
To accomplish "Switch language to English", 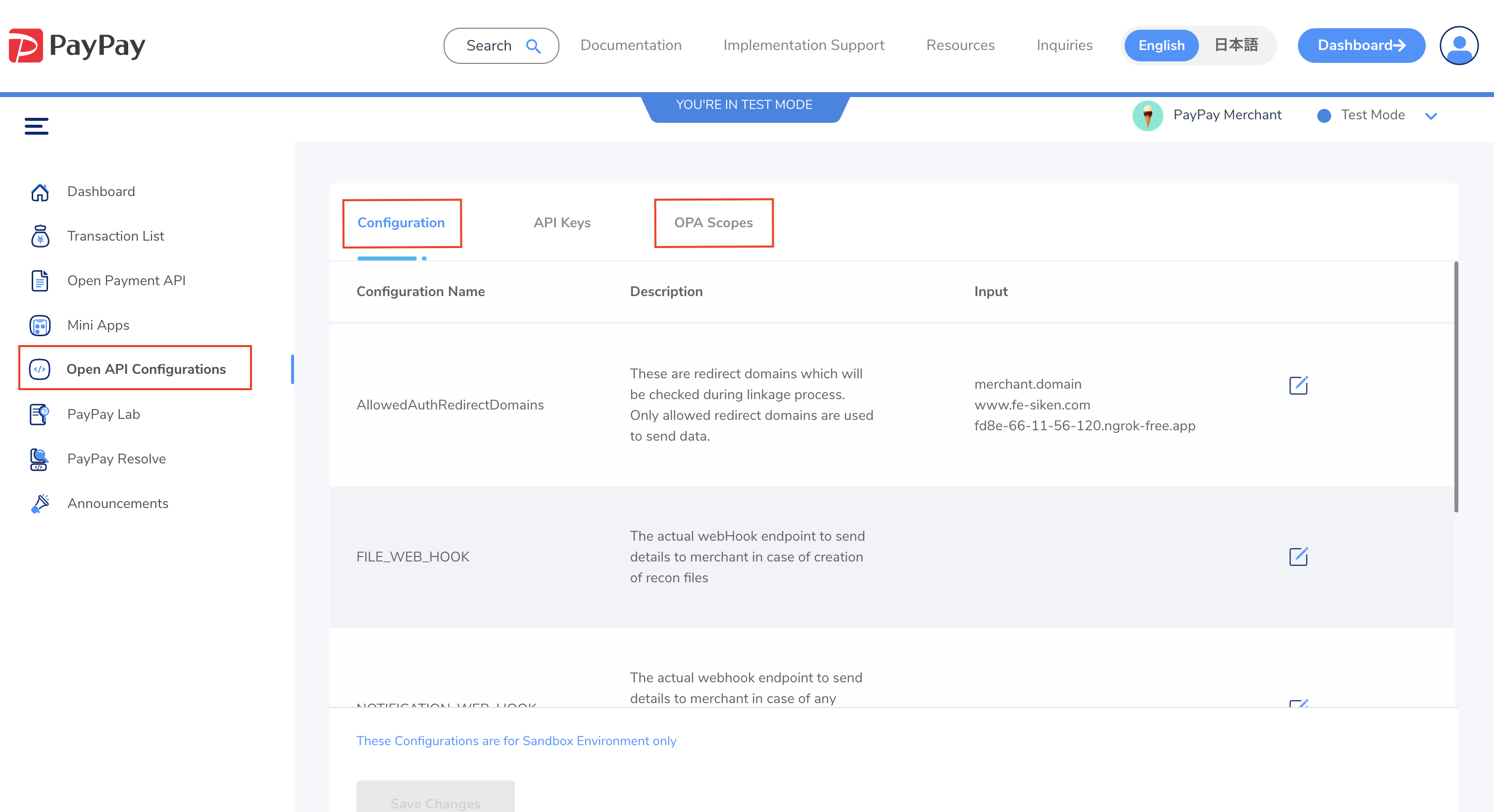I will pyautogui.click(x=1161, y=45).
